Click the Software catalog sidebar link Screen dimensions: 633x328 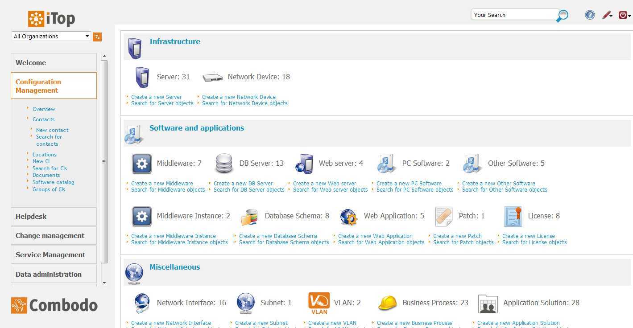tap(53, 182)
